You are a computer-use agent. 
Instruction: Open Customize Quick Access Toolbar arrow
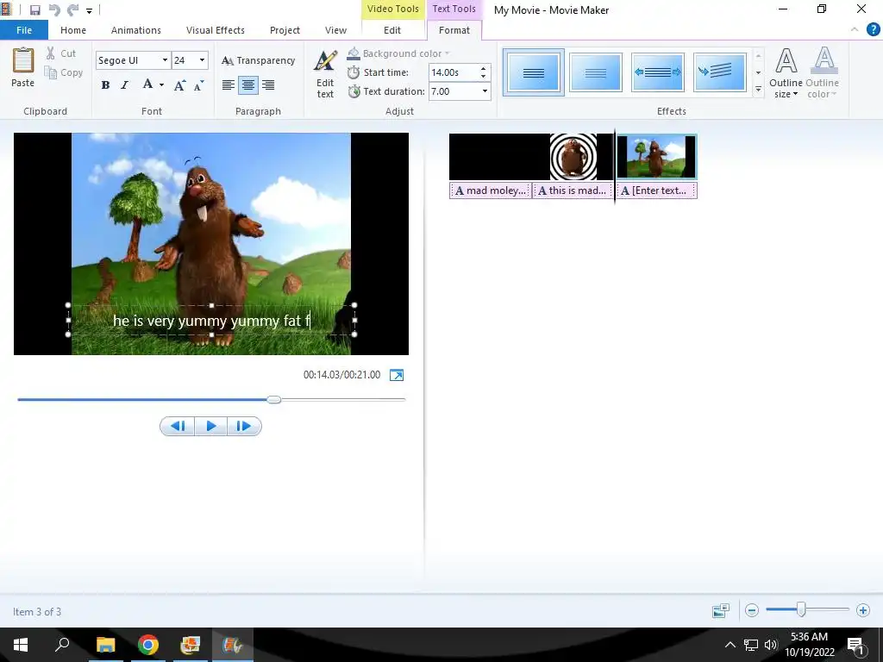[89, 10]
